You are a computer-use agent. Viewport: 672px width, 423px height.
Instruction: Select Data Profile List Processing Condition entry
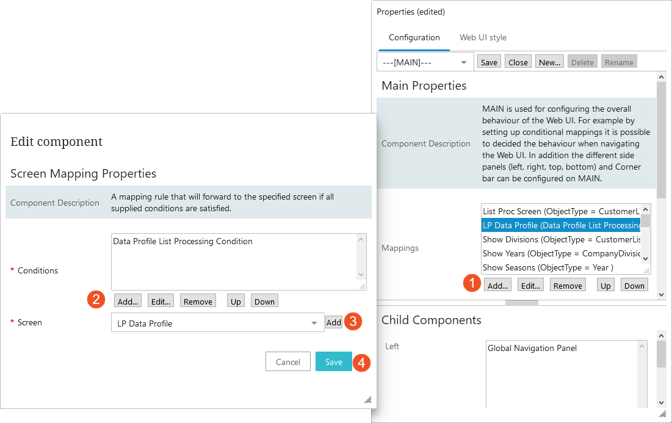pyautogui.click(x=183, y=241)
